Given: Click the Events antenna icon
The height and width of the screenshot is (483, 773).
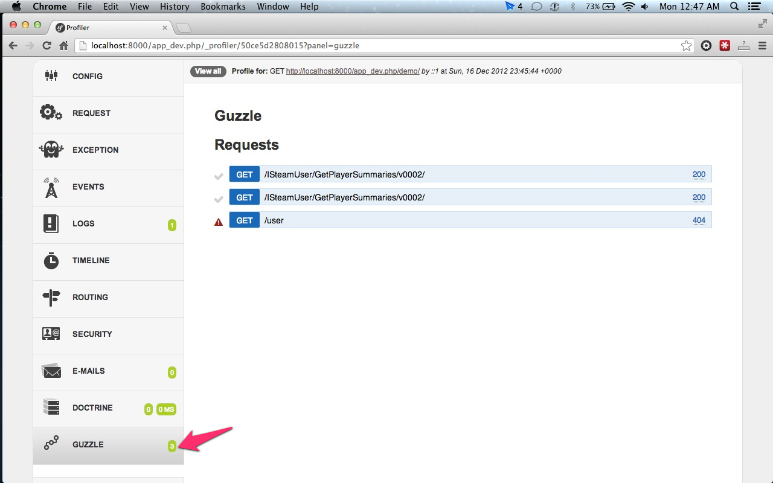Looking at the screenshot, I should pos(51,187).
